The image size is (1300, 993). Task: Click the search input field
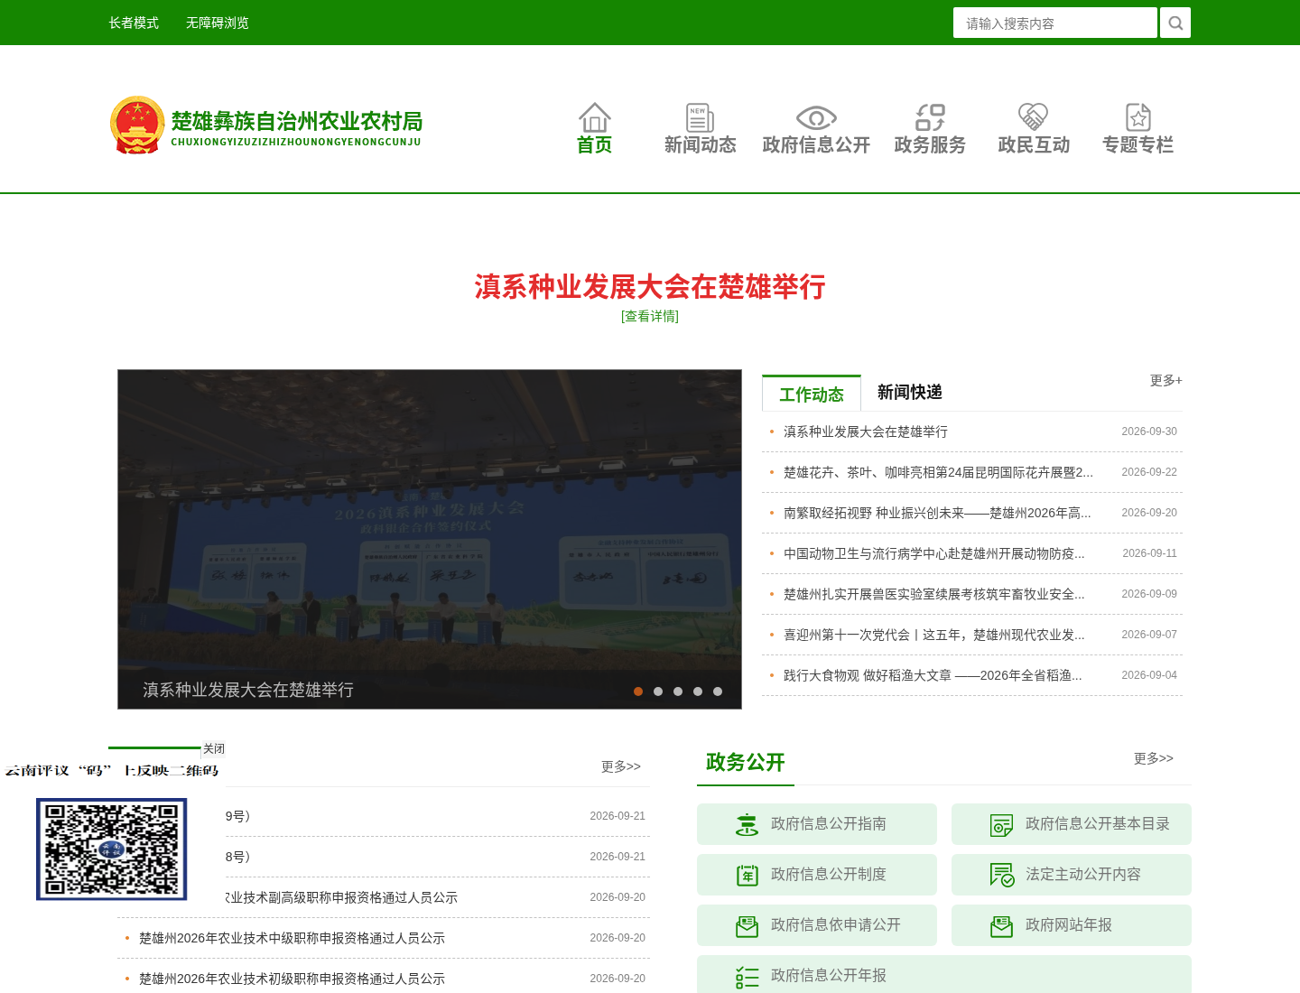1054,23
